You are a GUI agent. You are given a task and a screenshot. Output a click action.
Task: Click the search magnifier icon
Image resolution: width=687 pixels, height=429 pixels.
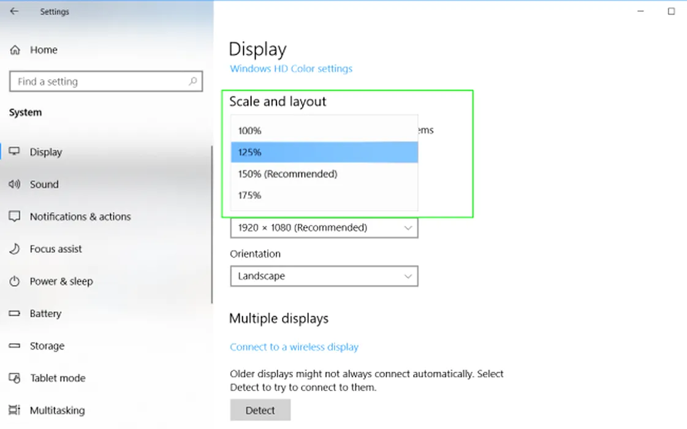193,81
